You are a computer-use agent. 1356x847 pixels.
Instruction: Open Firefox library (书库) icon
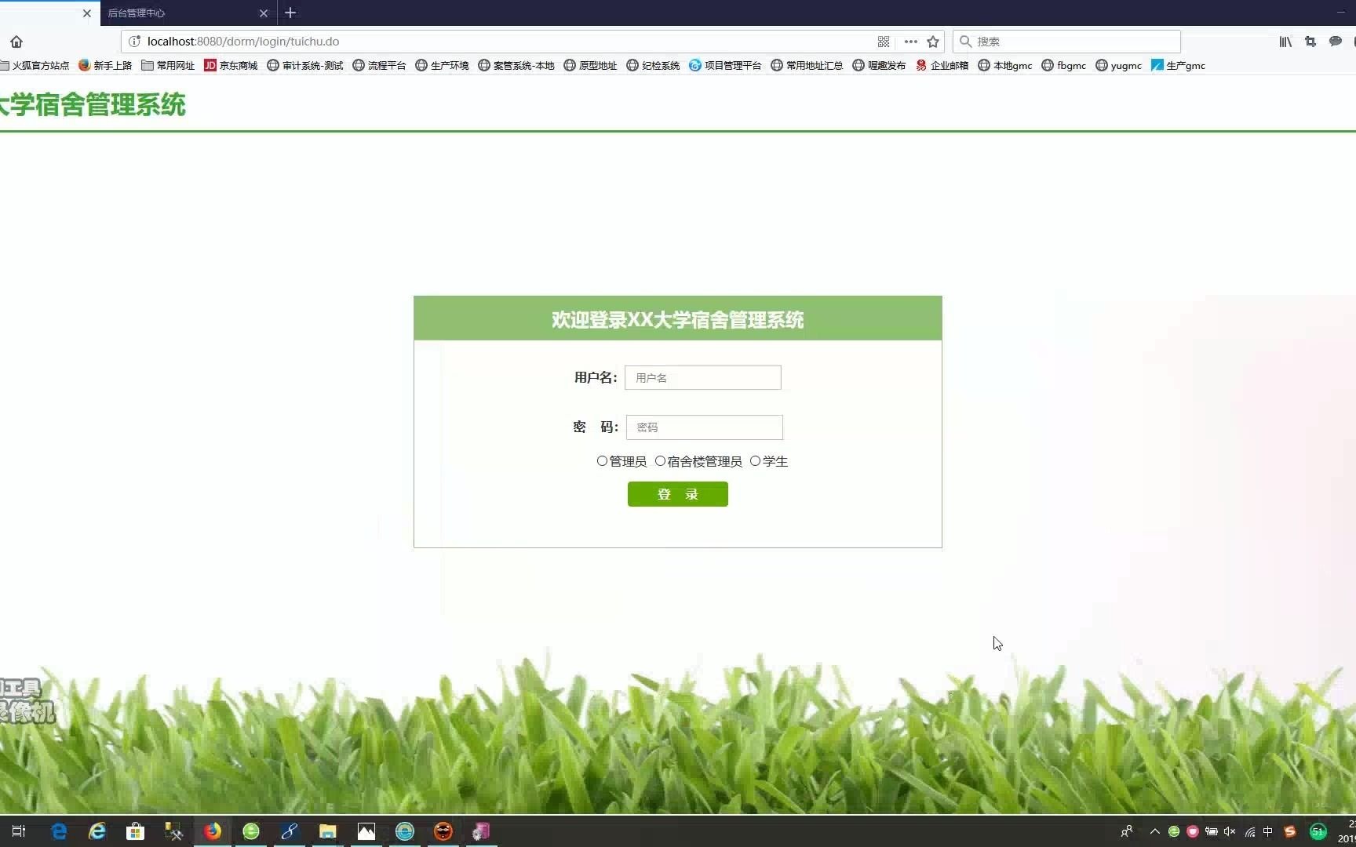pyautogui.click(x=1285, y=42)
